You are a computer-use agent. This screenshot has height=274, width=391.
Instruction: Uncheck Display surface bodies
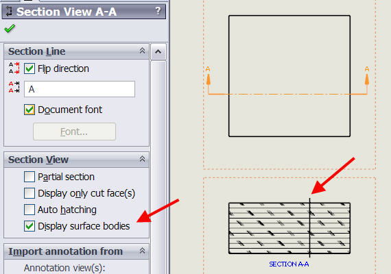[29, 226]
